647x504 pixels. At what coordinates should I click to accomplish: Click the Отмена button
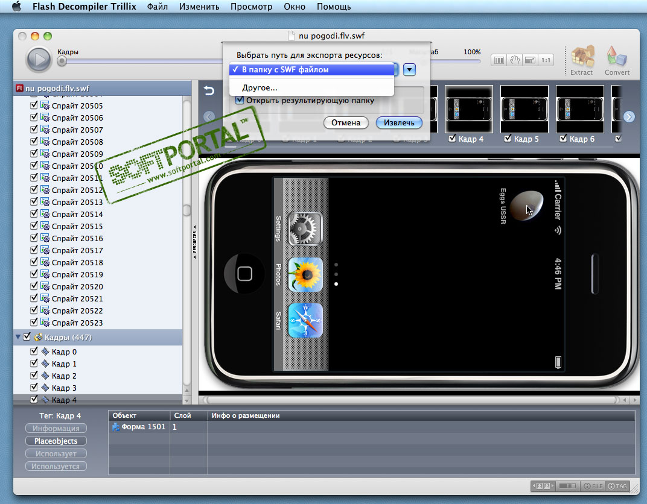(x=345, y=122)
